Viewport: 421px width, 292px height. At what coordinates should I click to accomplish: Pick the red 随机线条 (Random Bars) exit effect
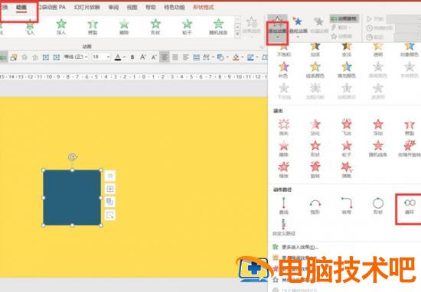378,148
